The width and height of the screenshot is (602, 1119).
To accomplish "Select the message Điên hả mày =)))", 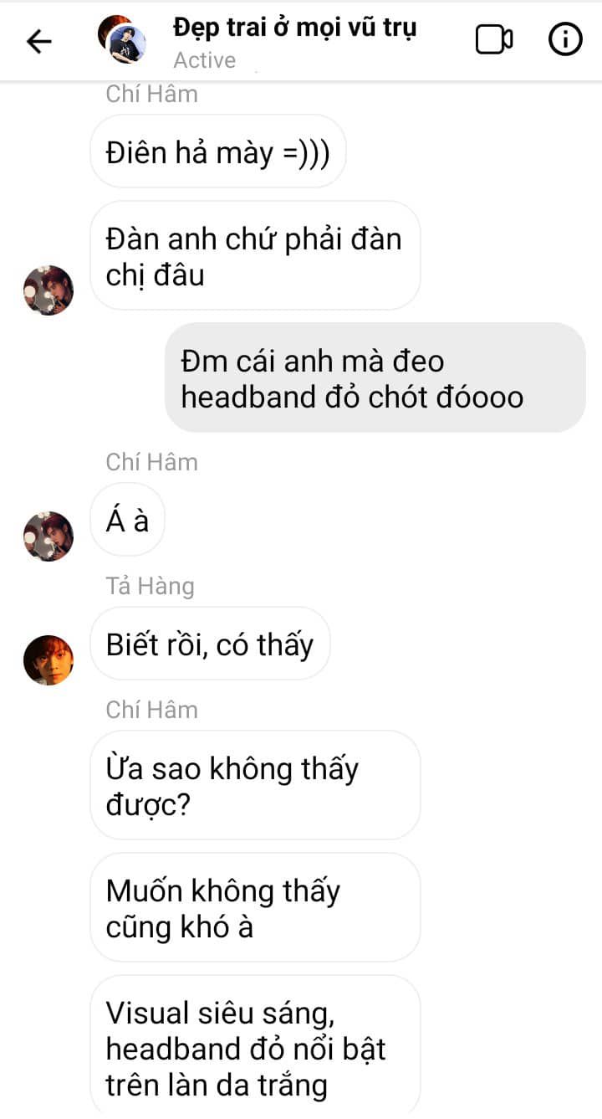I will pos(218,152).
